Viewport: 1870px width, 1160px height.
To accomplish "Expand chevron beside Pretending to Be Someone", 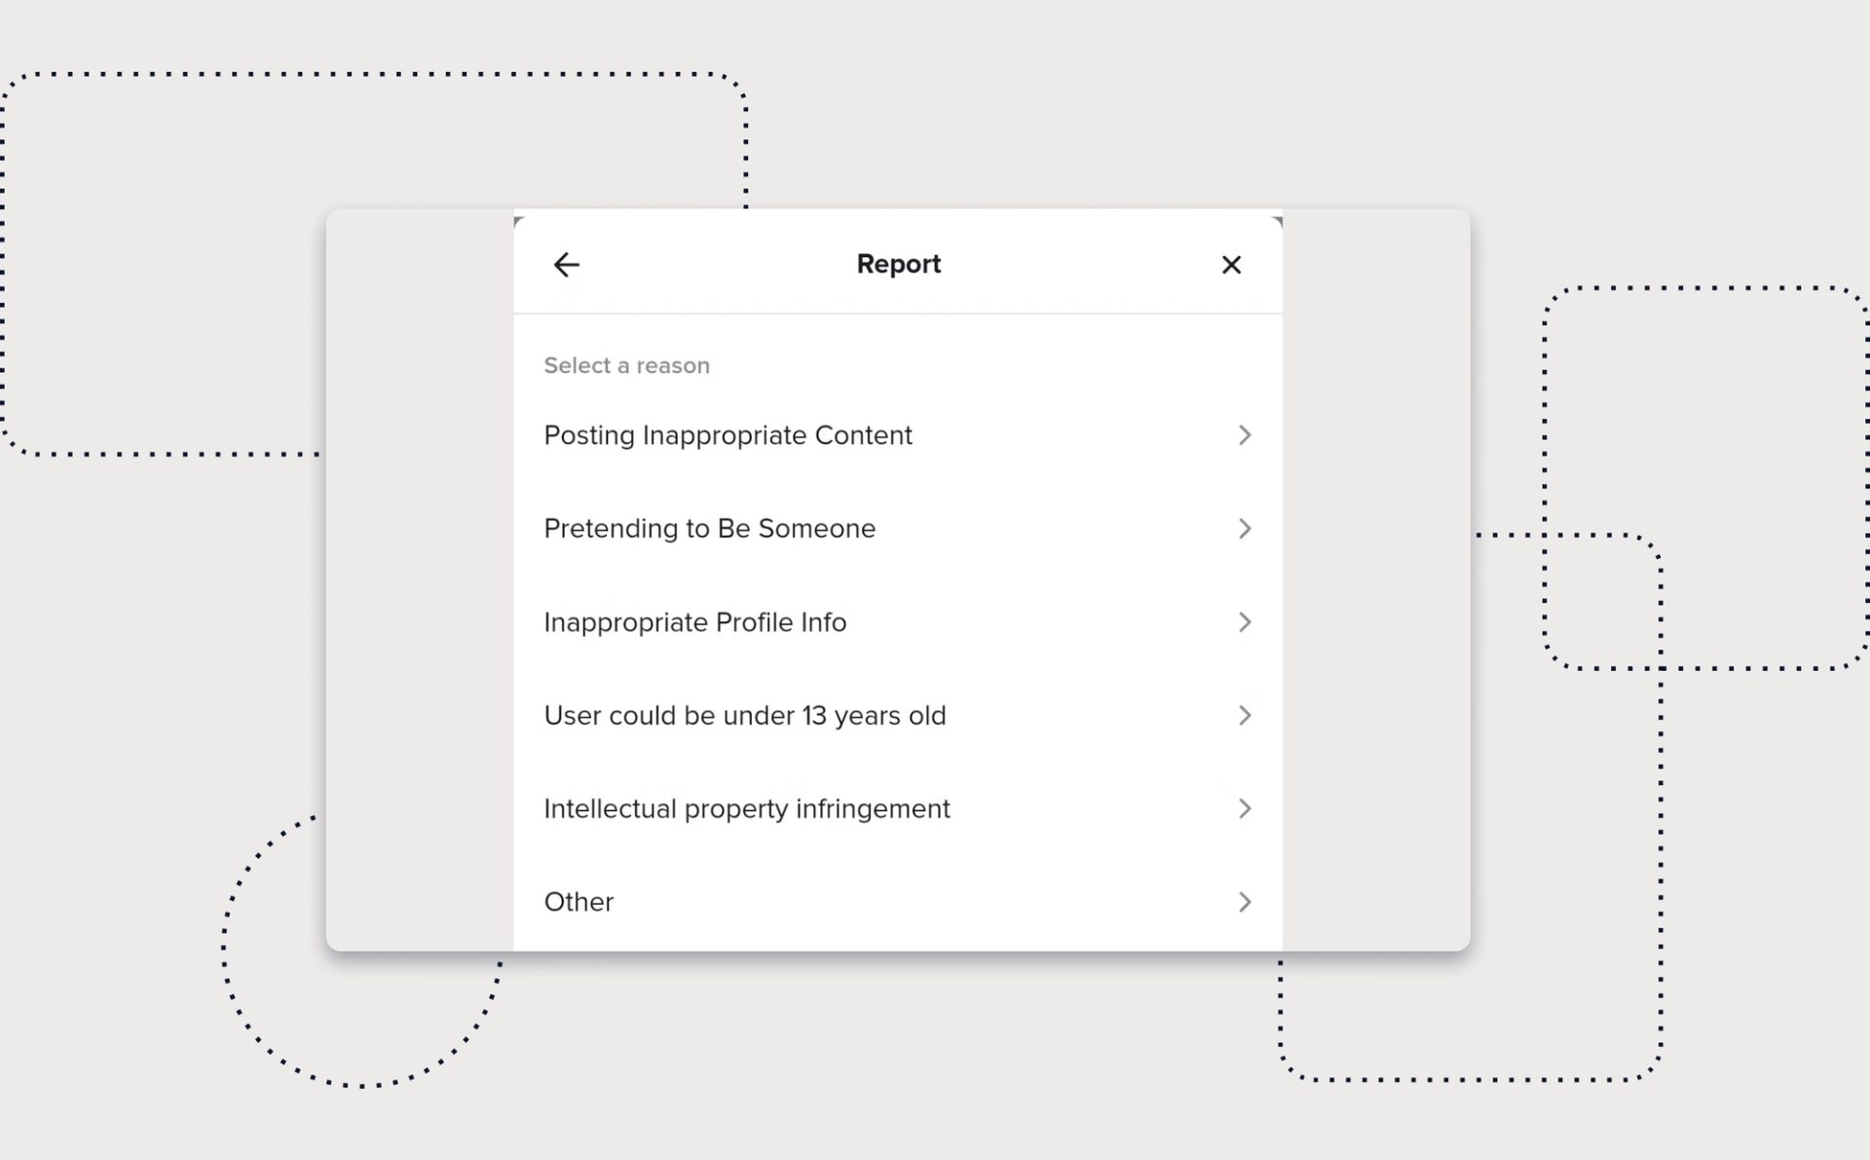I will [x=1245, y=529].
